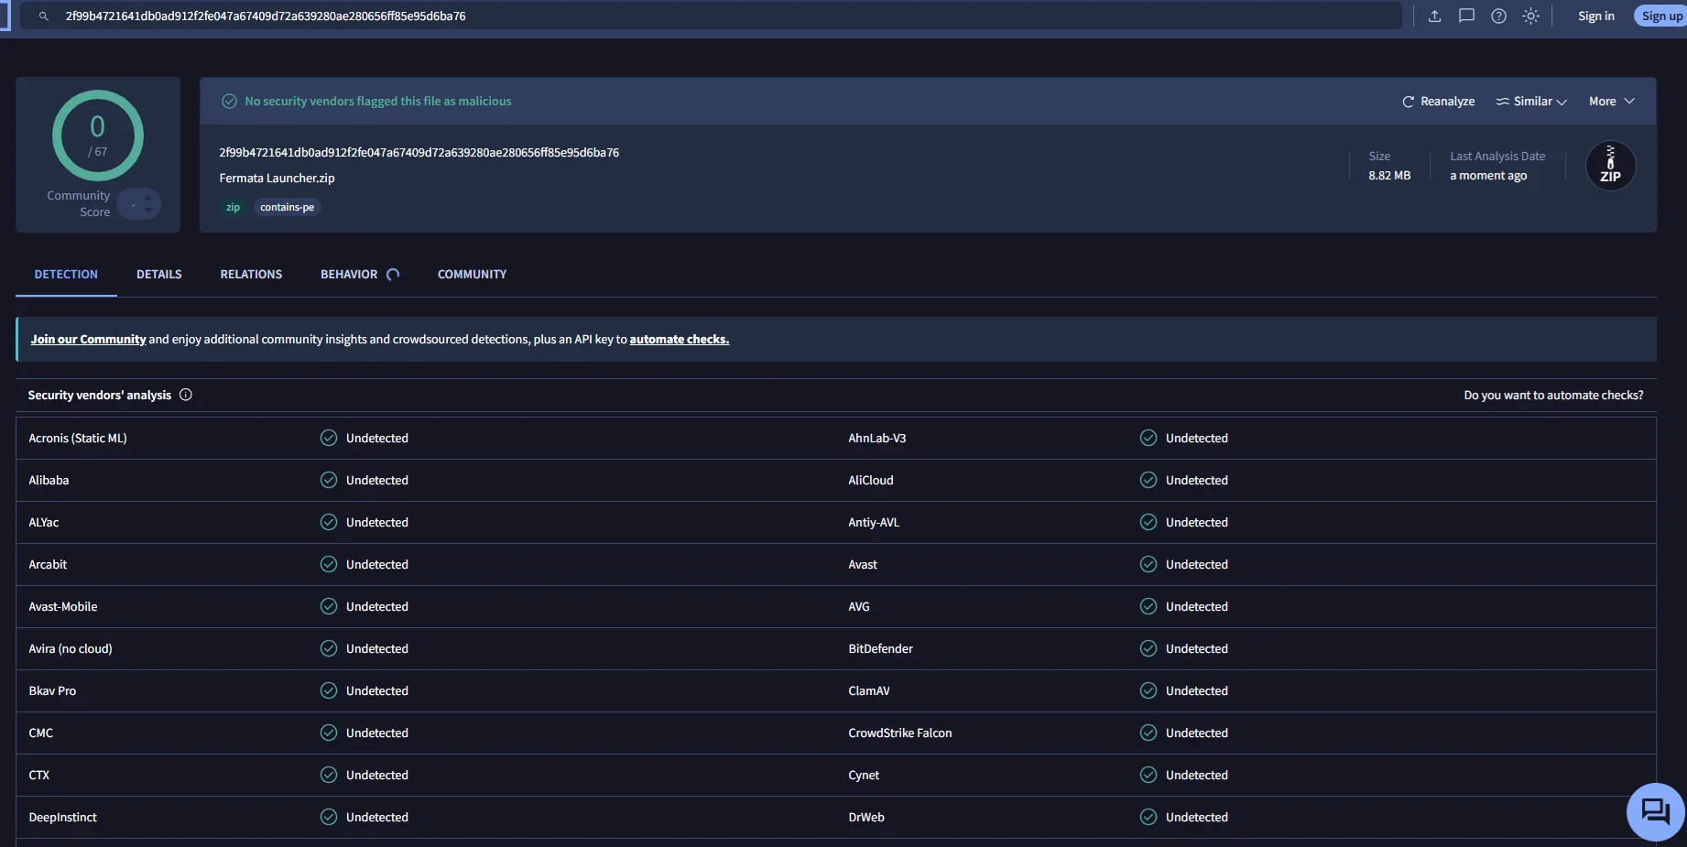1687x847 pixels.
Task: Open the Relations tab
Action: click(251, 275)
